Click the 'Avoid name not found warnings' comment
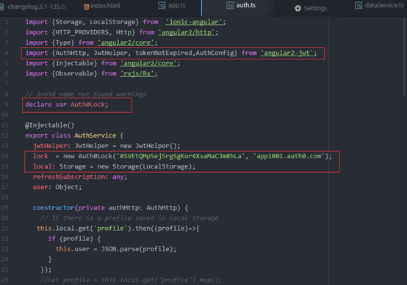 (86, 95)
